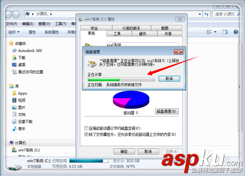Image resolution: width=245 pixels, height=176 pixels.
Task: Open the 编辑(E) menu
Action: [x=27, y=24]
